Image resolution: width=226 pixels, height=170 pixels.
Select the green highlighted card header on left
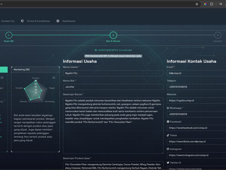[4, 70]
